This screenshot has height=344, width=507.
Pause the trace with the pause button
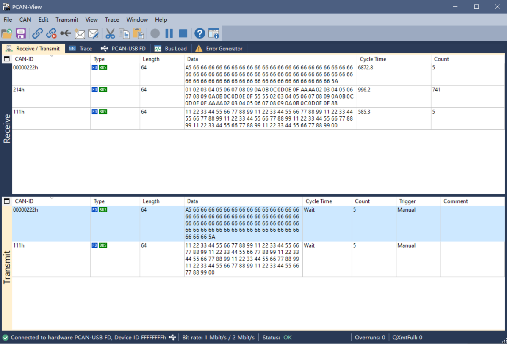(x=169, y=33)
